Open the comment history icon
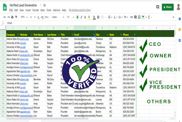Viewport: 182px width, 122px height. pyautogui.click(x=158, y=7)
